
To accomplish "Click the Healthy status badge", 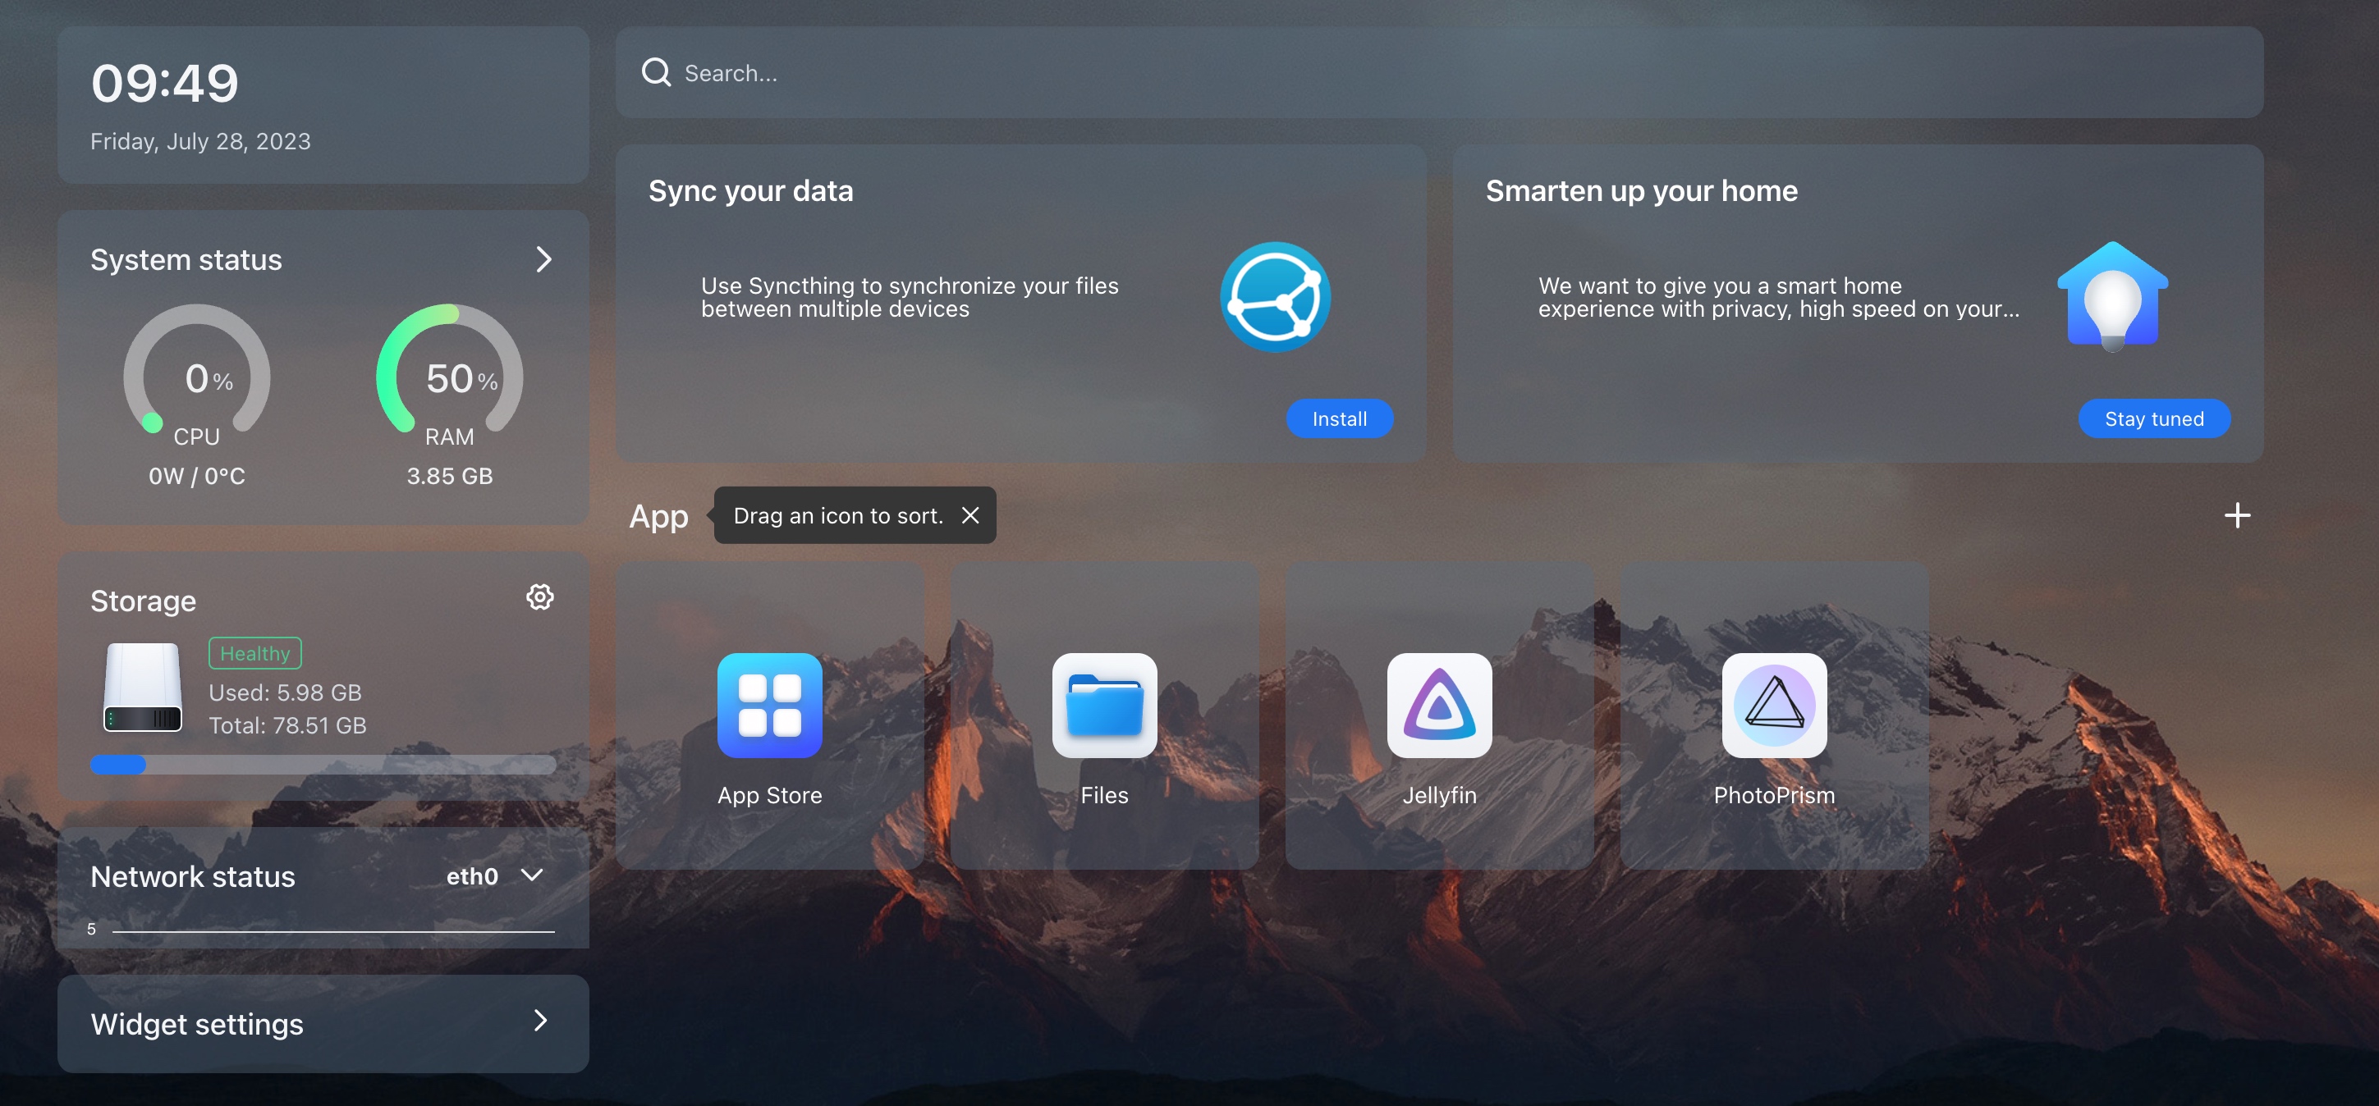I will click(x=254, y=654).
